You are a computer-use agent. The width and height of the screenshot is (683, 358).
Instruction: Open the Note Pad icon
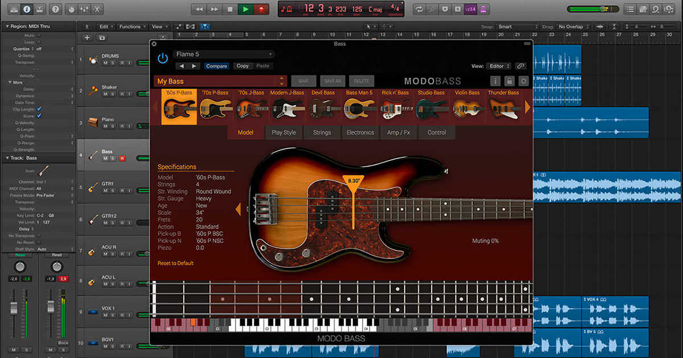point(643,9)
